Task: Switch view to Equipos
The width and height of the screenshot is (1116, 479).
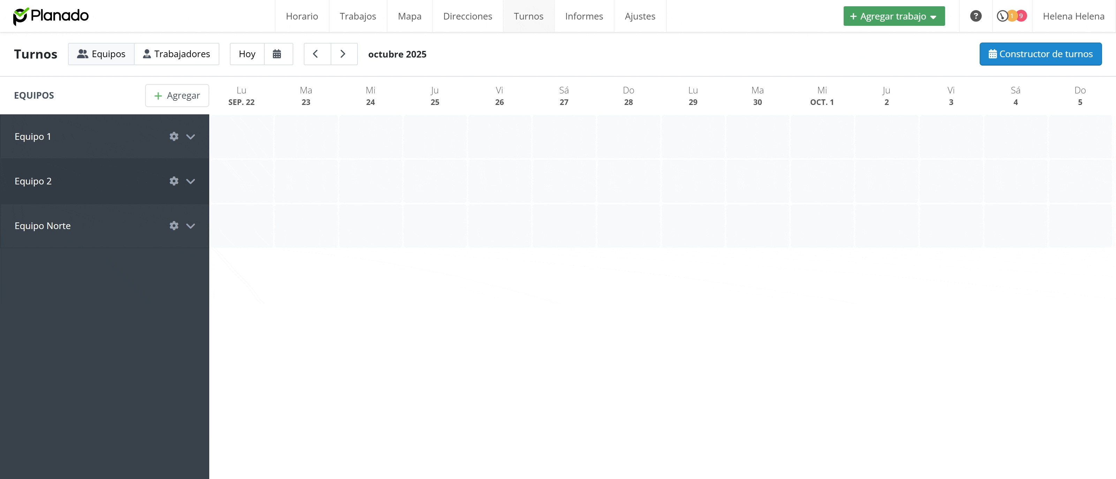Action: [101, 54]
